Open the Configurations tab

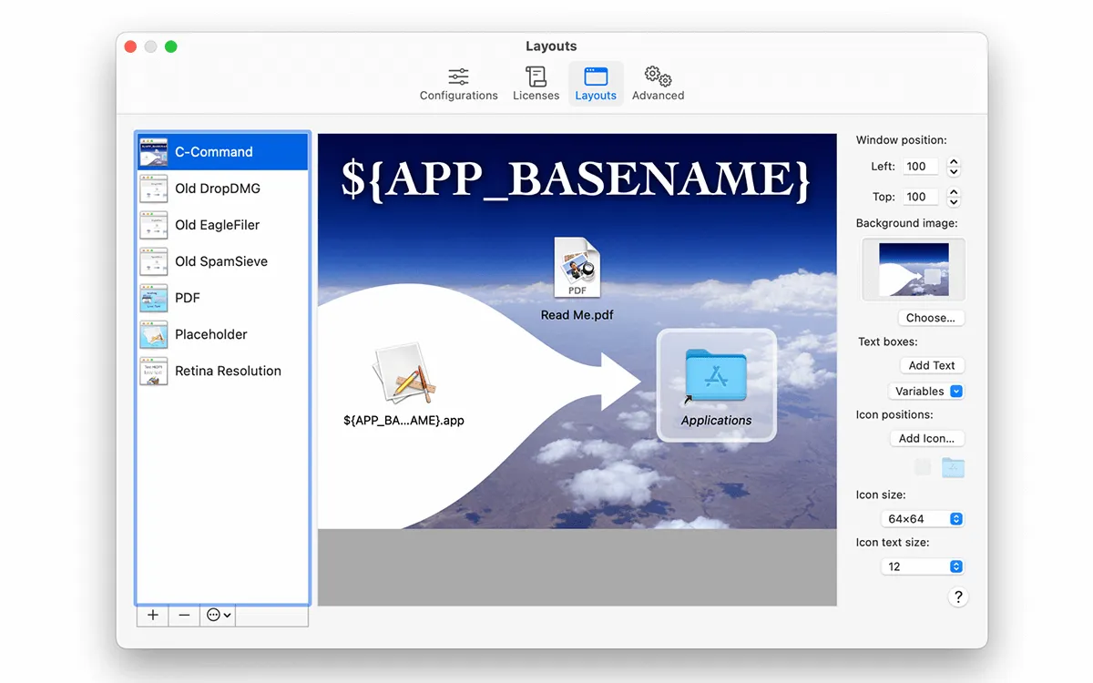[458, 84]
